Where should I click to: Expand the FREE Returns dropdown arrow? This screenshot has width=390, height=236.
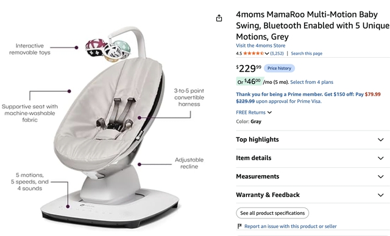[x=269, y=113]
